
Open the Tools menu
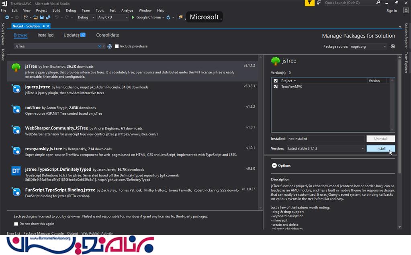point(100,10)
